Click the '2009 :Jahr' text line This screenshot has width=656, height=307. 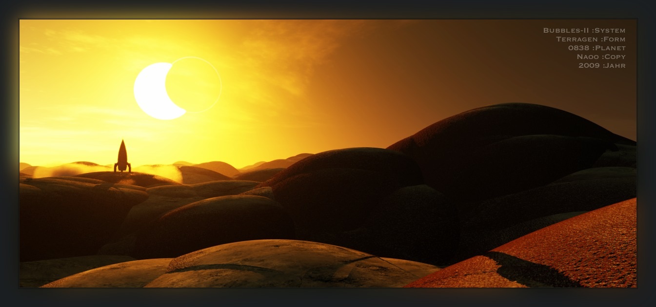click(x=602, y=65)
